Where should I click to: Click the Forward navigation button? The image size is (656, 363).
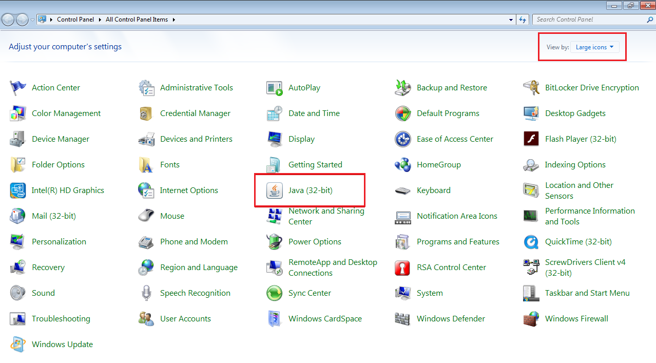pos(23,20)
